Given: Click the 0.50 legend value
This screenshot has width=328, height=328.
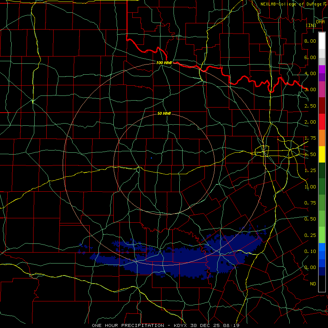Looking at the screenshot, I should point(310,219).
